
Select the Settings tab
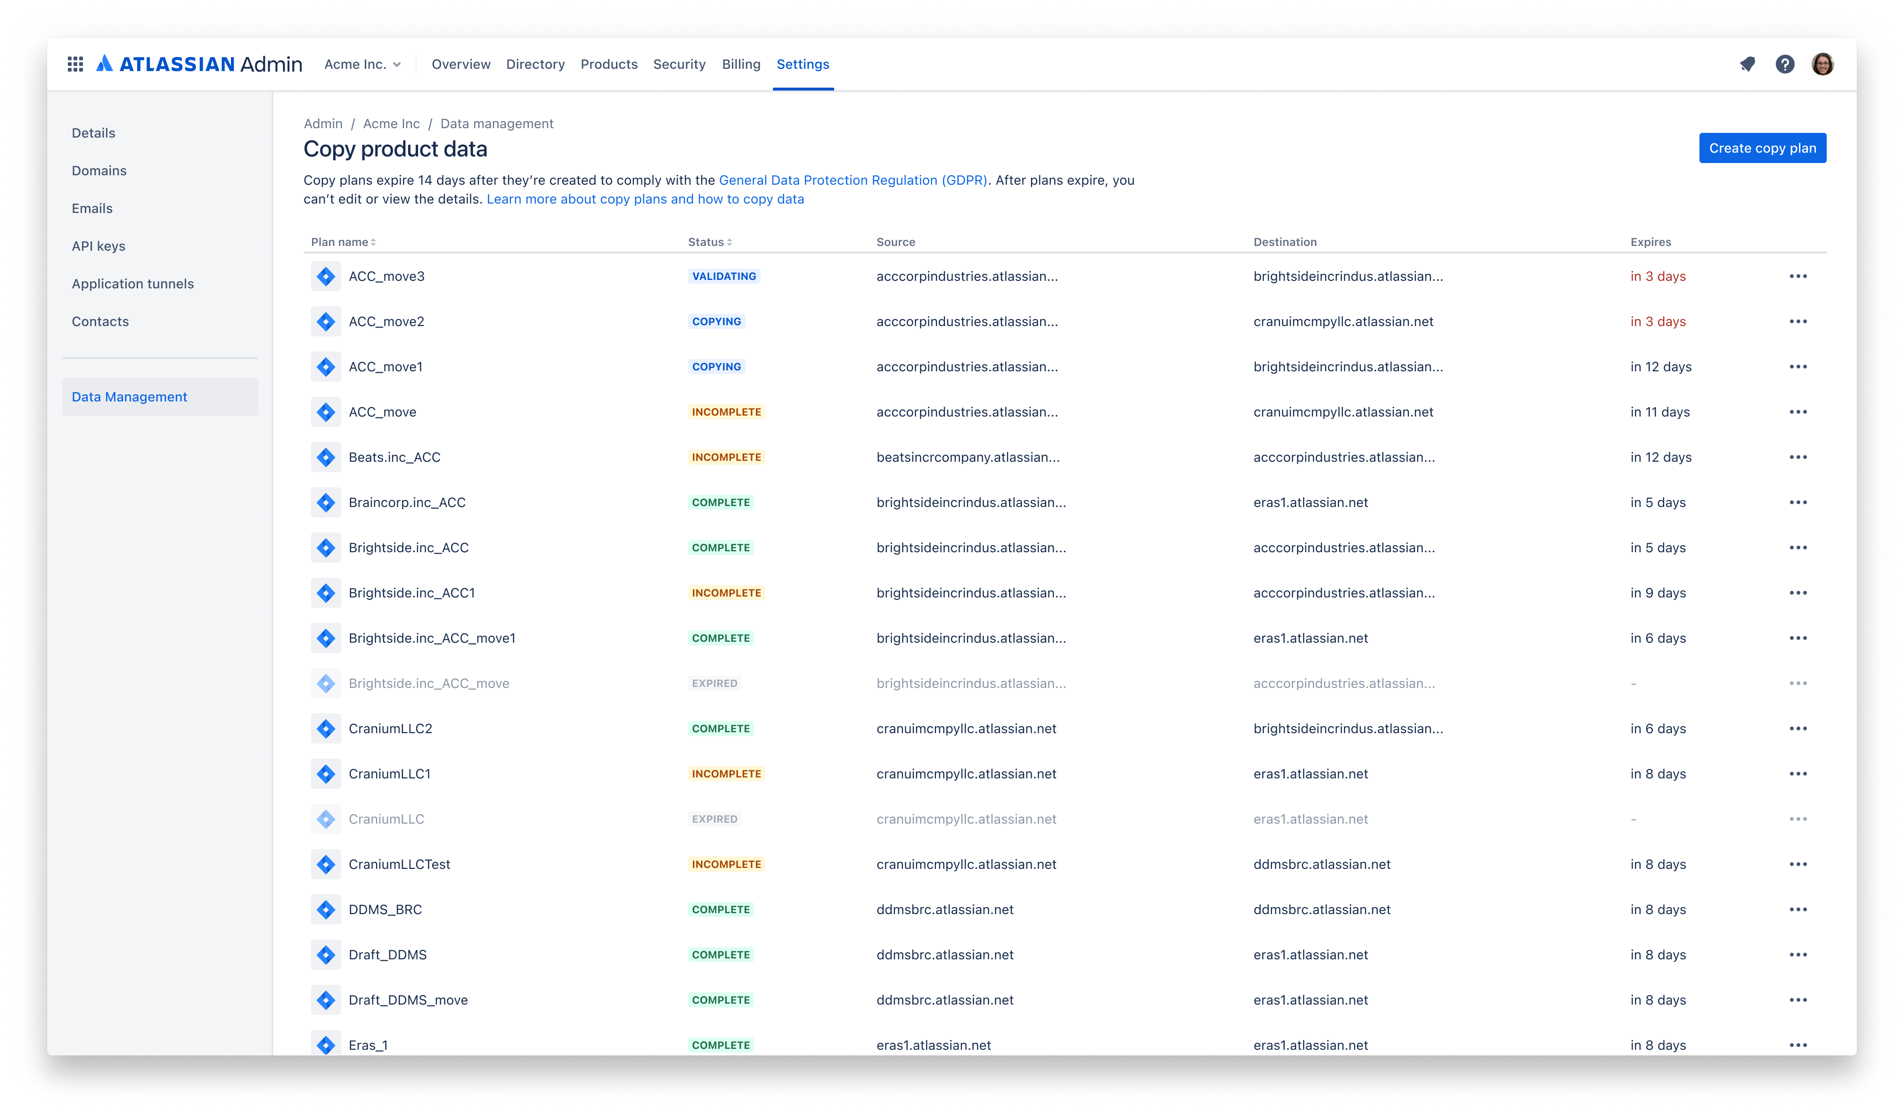click(803, 64)
